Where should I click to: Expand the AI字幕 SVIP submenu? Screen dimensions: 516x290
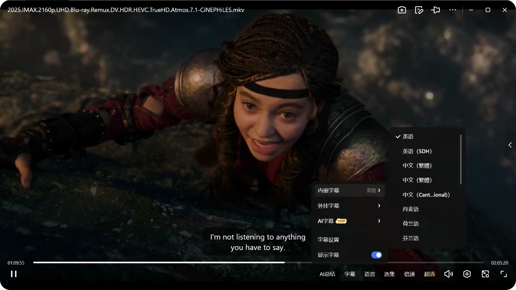coord(349,221)
